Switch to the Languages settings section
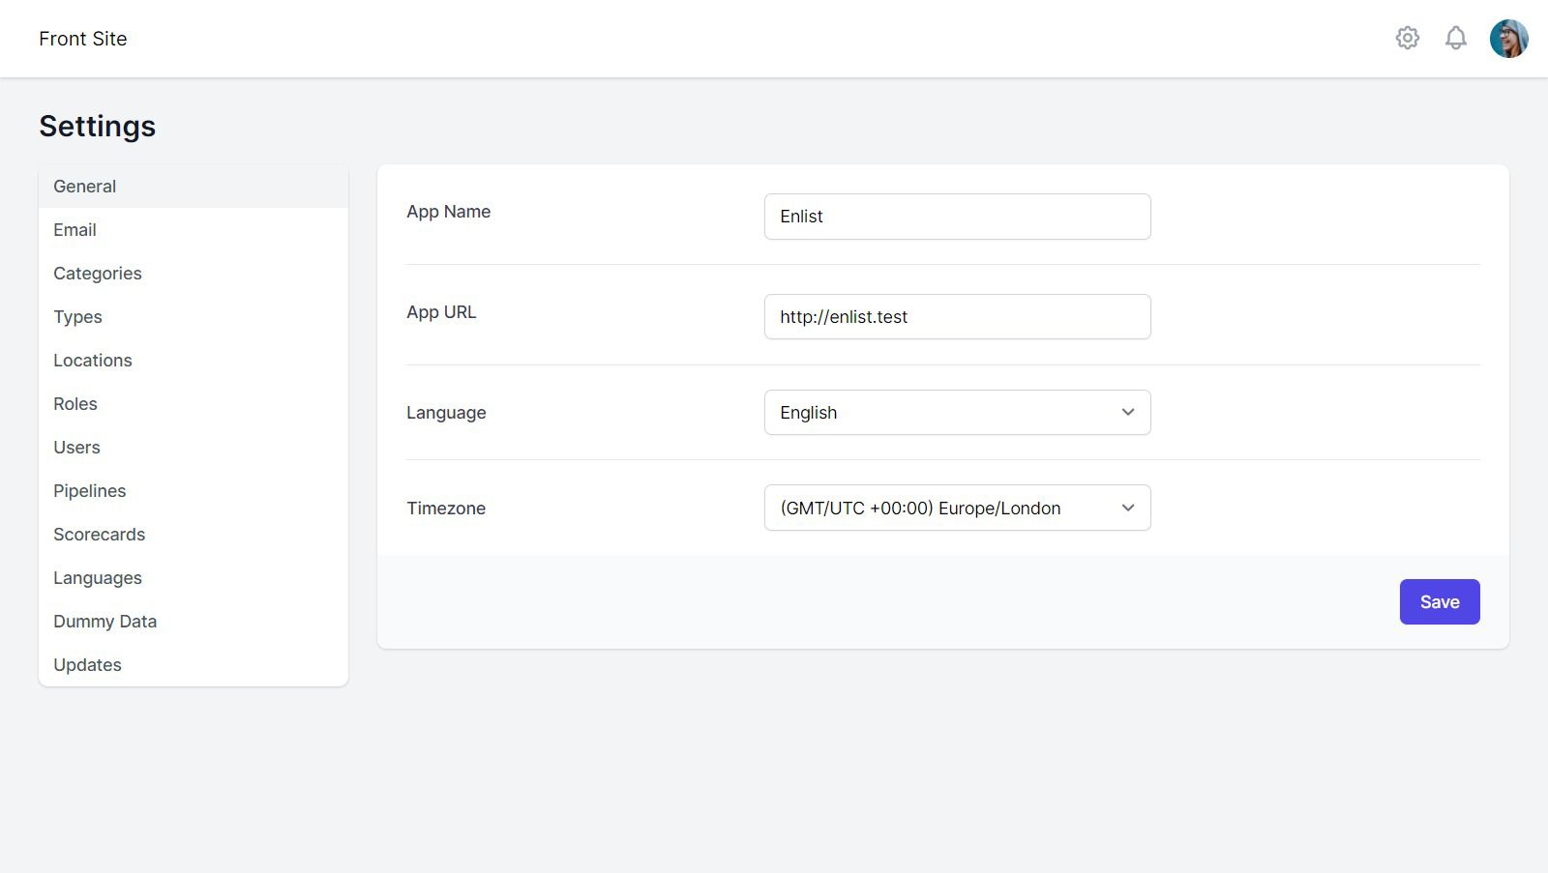This screenshot has height=873, width=1548. (97, 577)
